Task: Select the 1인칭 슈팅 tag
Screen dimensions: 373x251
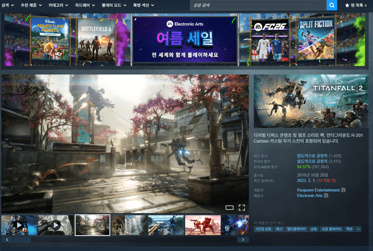Action: coord(264,229)
